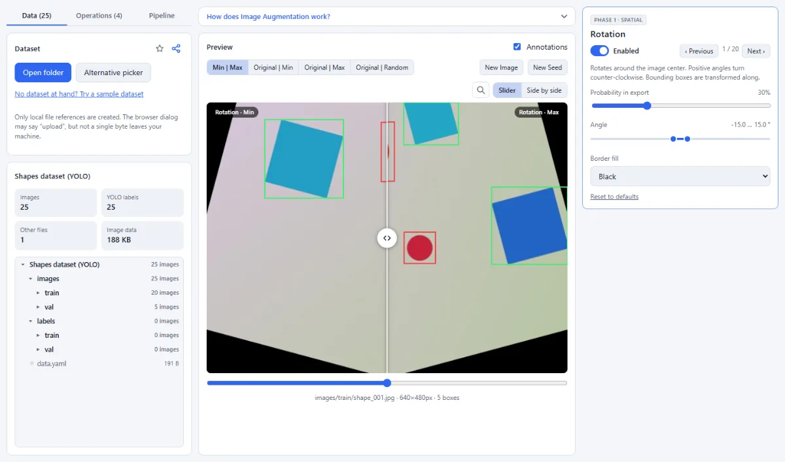Open the sample dataset link
Screen dimensions: 785x462
coord(79,94)
